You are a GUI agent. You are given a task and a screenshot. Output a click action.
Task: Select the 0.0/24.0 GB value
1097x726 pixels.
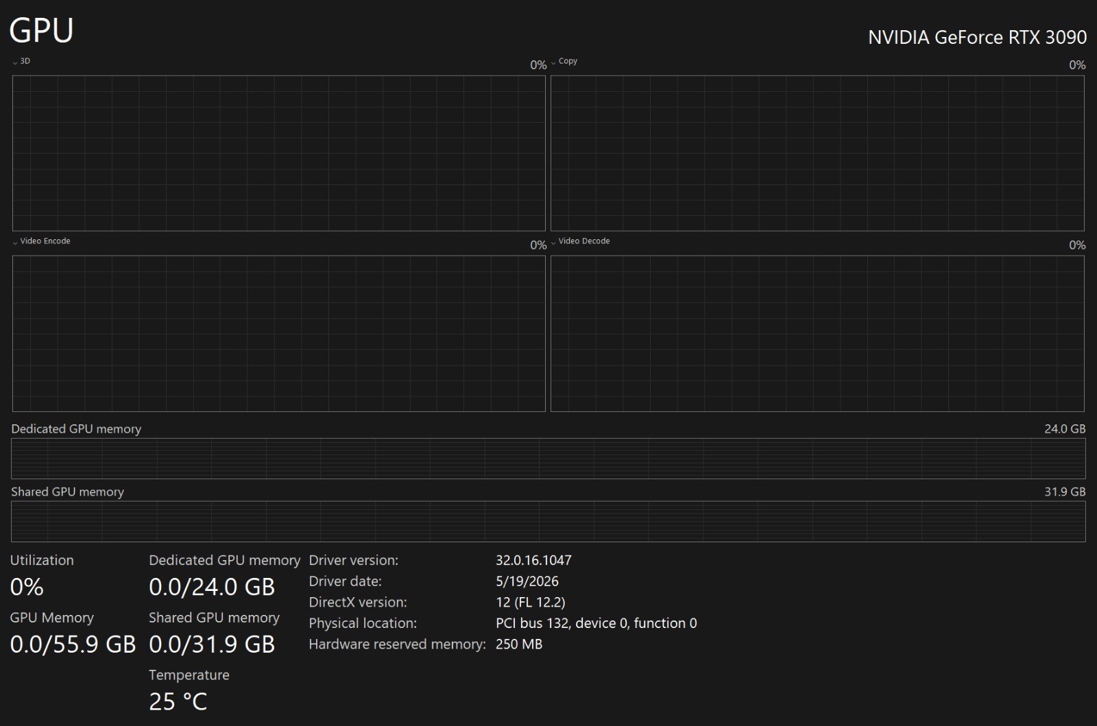[212, 587]
